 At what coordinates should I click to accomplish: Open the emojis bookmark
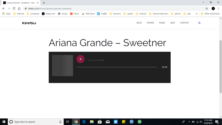tap(62, 14)
